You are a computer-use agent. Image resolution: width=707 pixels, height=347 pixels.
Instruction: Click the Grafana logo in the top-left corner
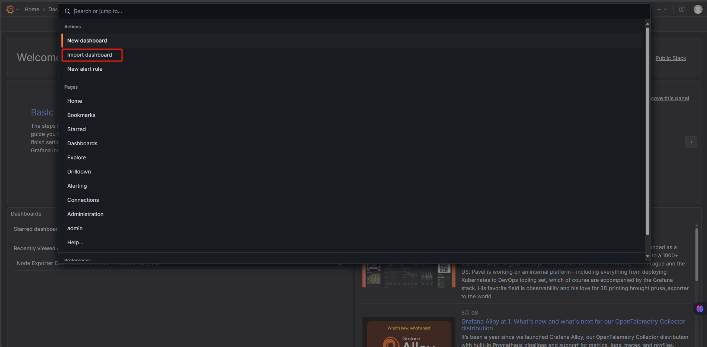[10, 9]
